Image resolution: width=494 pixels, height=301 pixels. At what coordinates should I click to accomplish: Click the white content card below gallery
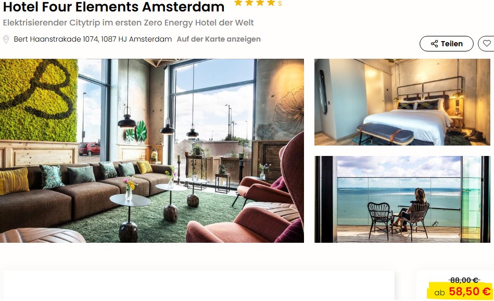(x=199, y=285)
